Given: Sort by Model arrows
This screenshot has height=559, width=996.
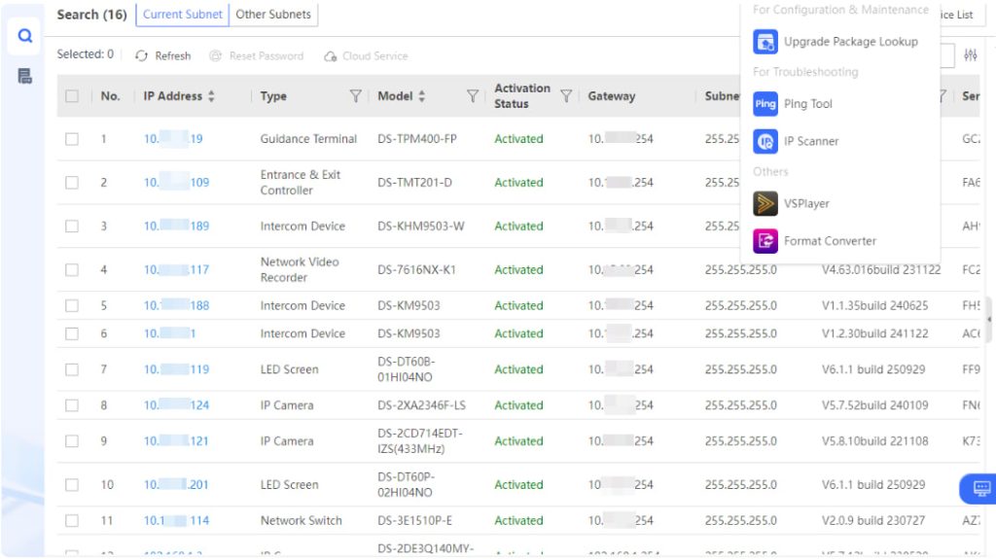Looking at the screenshot, I should (x=422, y=96).
